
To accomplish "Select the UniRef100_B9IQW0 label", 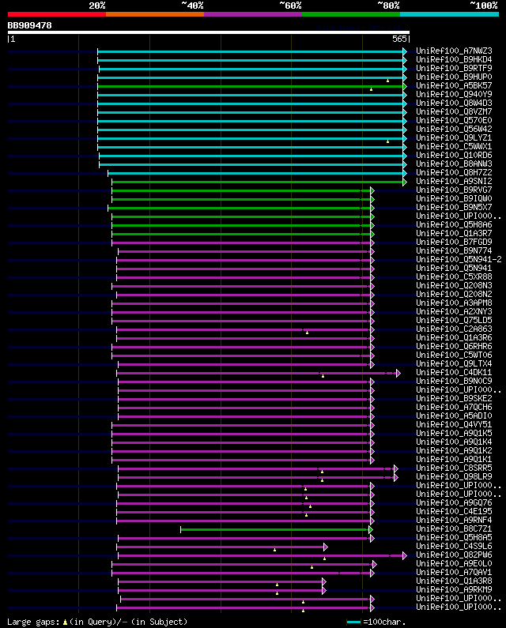I will coord(454,198).
